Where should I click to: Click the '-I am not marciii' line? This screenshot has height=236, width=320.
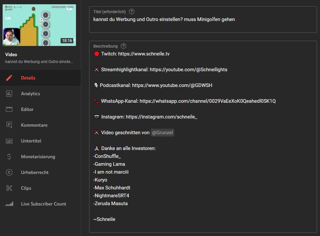pyautogui.click(x=111, y=172)
